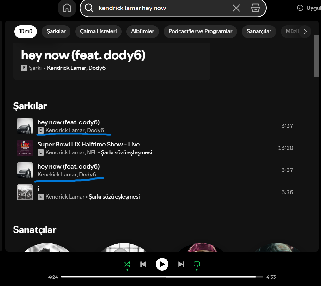Open the Browse icon in search bar
The width and height of the screenshot is (321, 286).
coord(255,8)
